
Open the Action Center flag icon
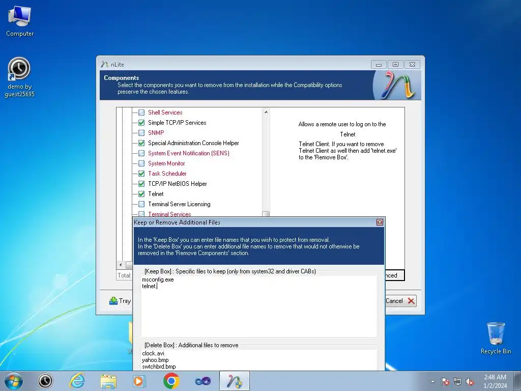[x=445, y=381]
